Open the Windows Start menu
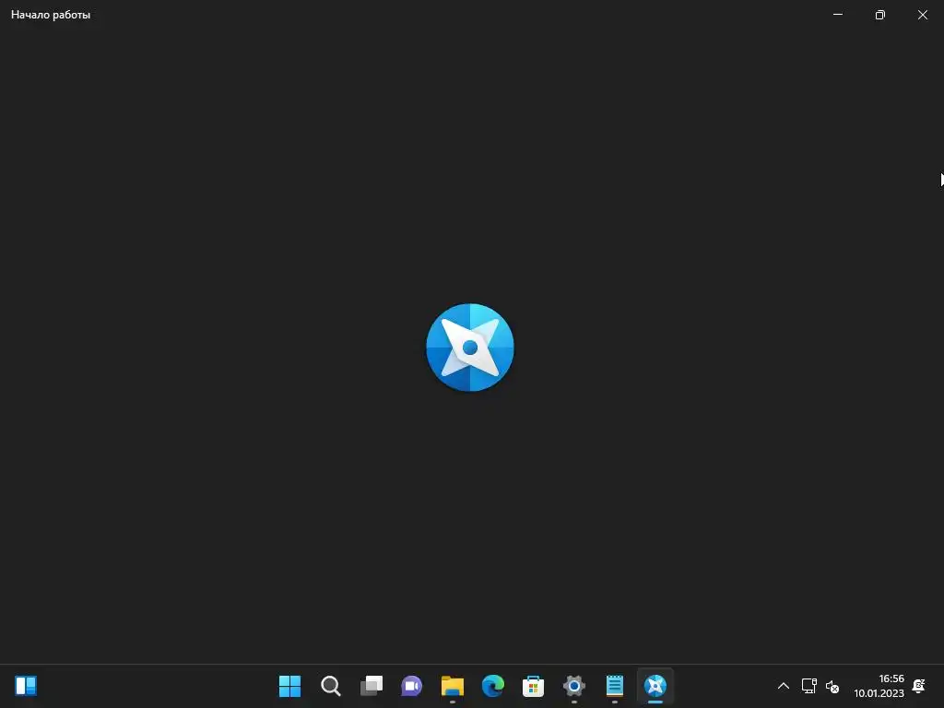944x708 pixels. (x=289, y=686)
